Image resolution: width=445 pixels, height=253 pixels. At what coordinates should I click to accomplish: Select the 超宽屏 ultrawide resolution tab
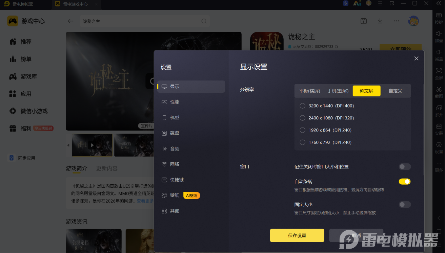[x=367, y=91]
